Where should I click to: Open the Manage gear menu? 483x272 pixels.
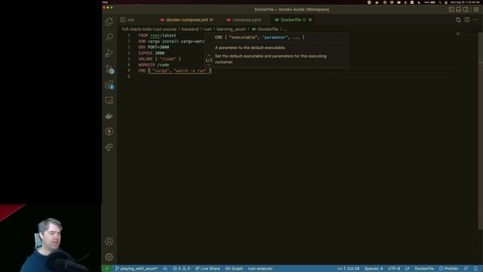coord(109,257)
